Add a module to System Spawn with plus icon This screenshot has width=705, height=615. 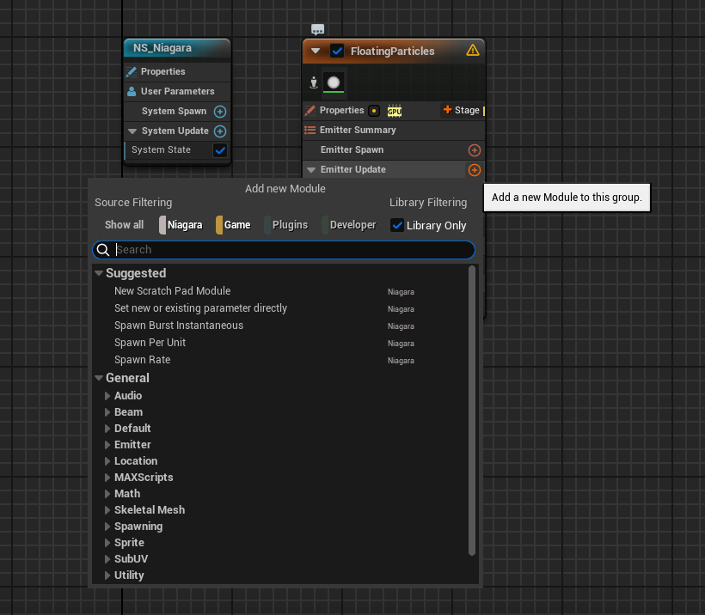tap(220, 112)
